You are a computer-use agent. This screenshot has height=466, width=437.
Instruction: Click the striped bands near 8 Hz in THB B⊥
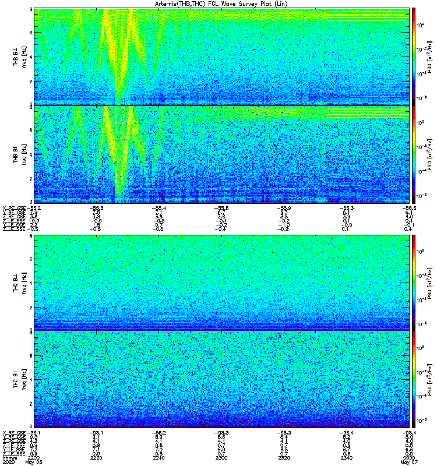click(x=368, y=16)
